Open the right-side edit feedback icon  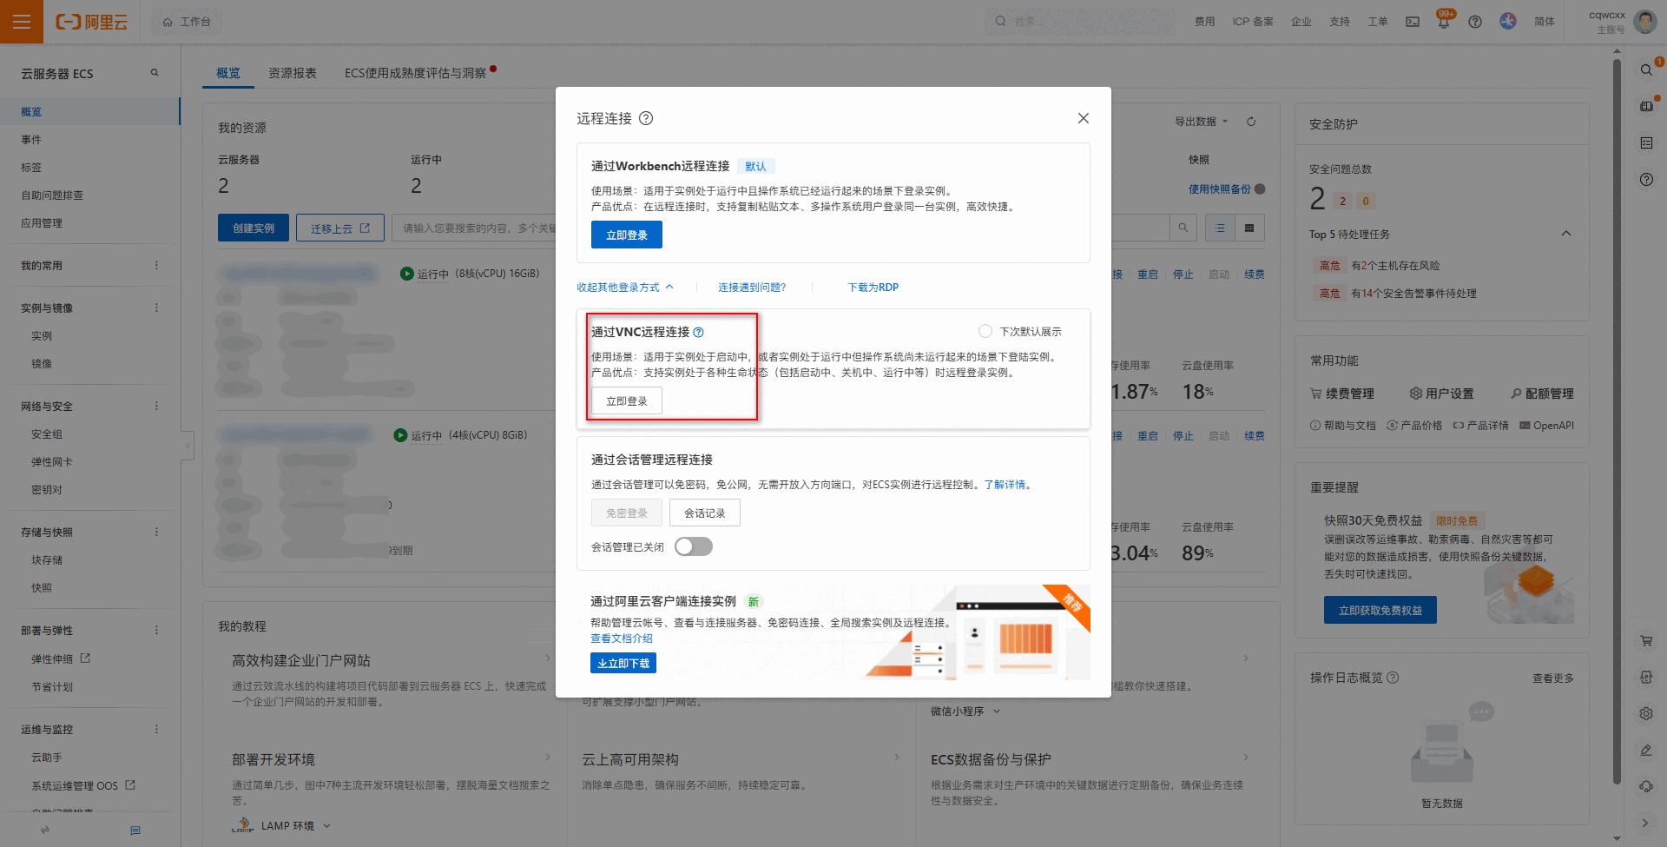pyautogui.click(x=1646, y=751)
